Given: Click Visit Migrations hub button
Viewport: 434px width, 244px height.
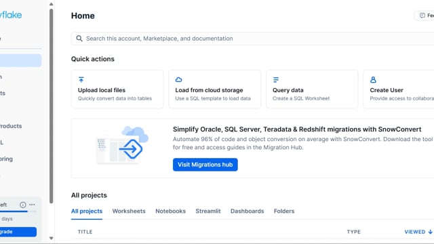Looking at the screenshot, I should [x=205, y=165].
